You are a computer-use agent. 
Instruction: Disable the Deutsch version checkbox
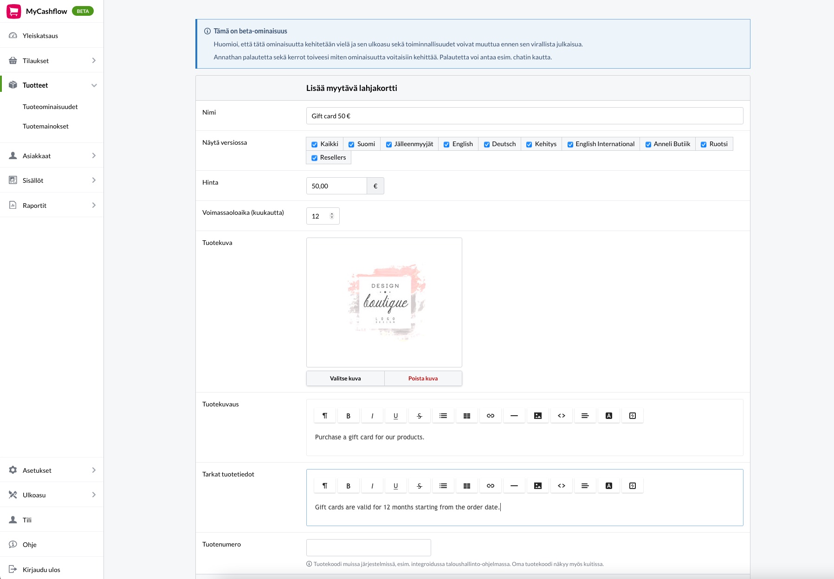(487, 144)
